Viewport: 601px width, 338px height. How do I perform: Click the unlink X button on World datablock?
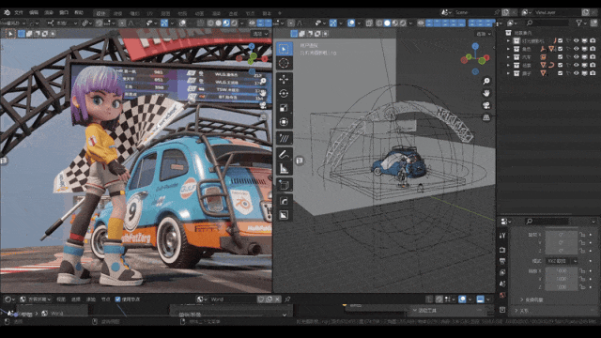[278, 300]
